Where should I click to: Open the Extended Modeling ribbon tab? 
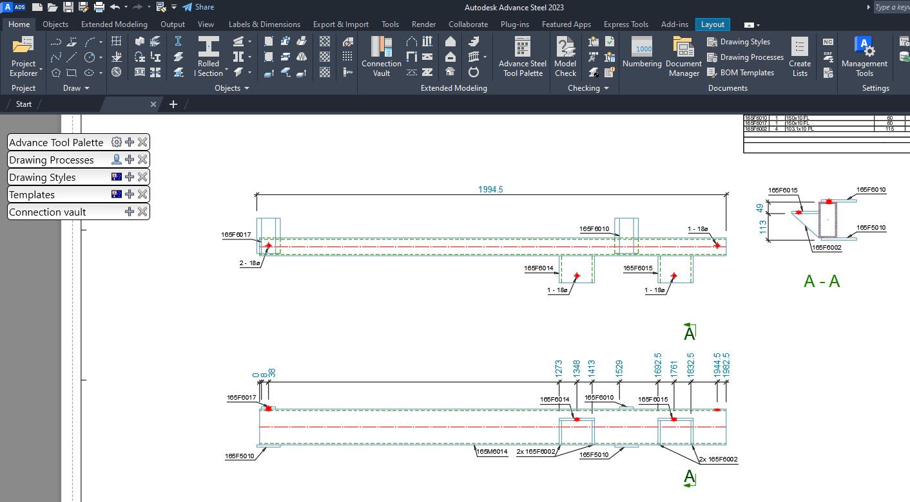pos(114,24)
